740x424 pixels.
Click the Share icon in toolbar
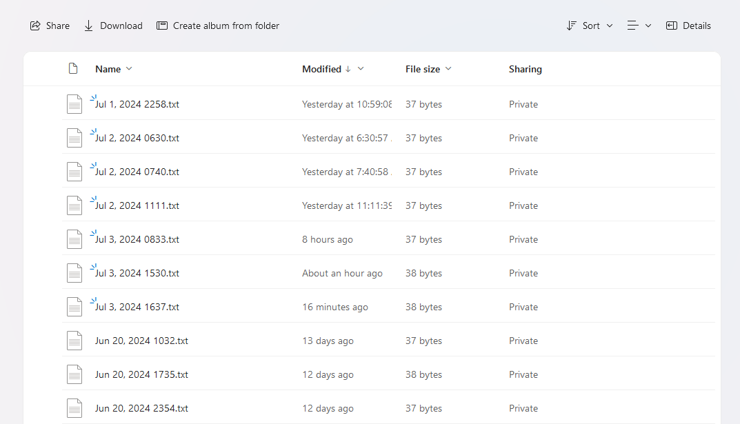click(35, 26)
